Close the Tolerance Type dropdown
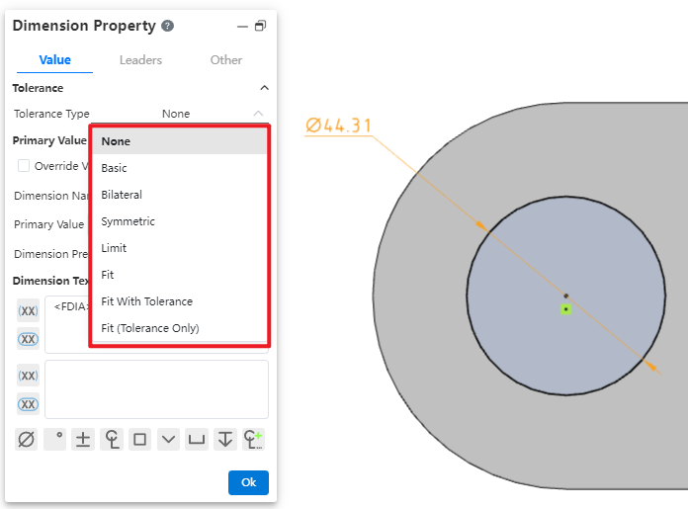The image size is (688, 509). point(258,114)
